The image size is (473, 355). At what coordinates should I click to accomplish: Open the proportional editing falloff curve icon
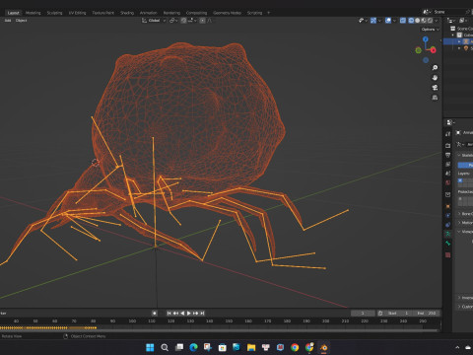209,21
